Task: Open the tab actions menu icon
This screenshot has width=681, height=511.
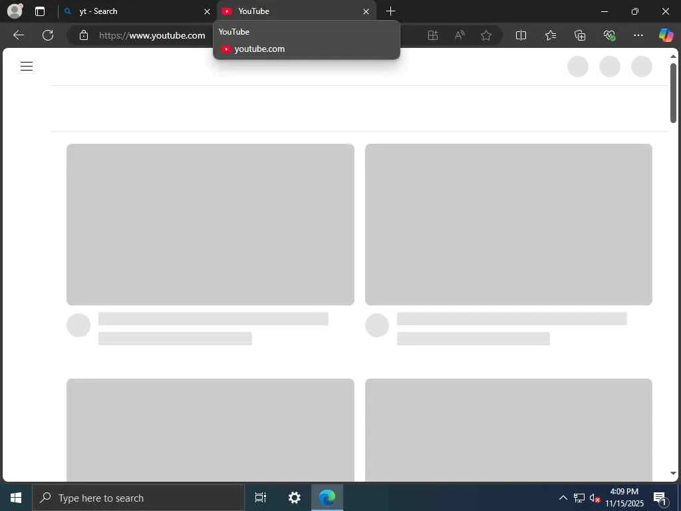Action: (x=40, y=11)
